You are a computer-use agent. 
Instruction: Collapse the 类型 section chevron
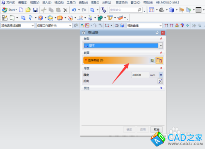[x=161, y=39]
